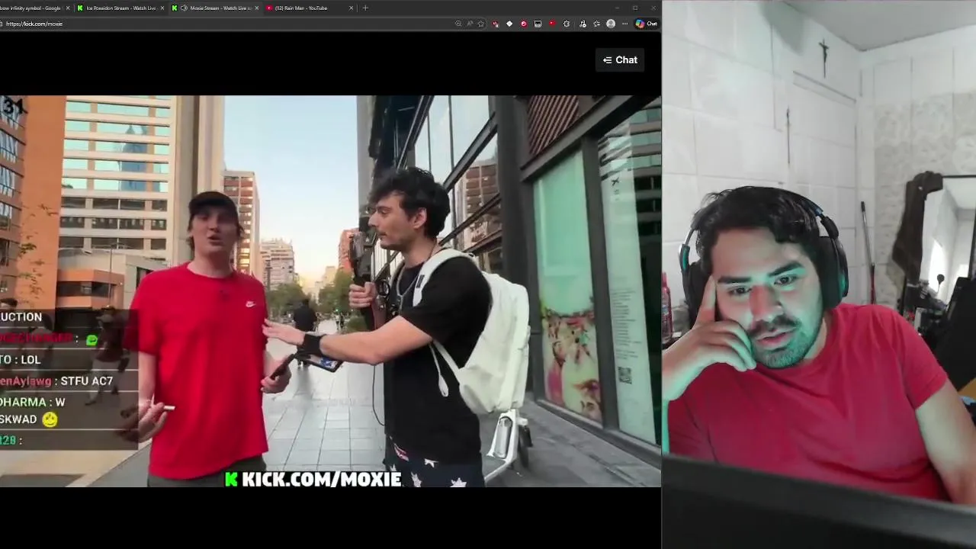Expand the Kick Chat panel button
The width and height of the screenshot is (976, 549).
pos(620,60)
